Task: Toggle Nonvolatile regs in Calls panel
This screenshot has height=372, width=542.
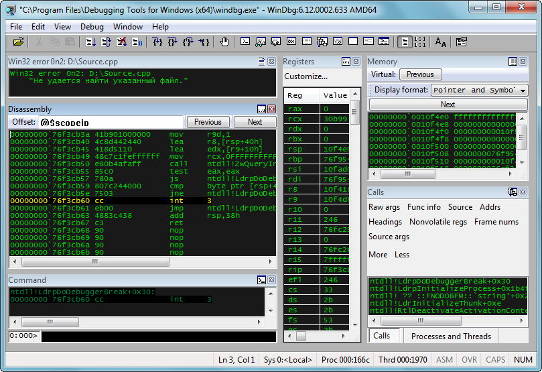Action: [x=438, y=222]
